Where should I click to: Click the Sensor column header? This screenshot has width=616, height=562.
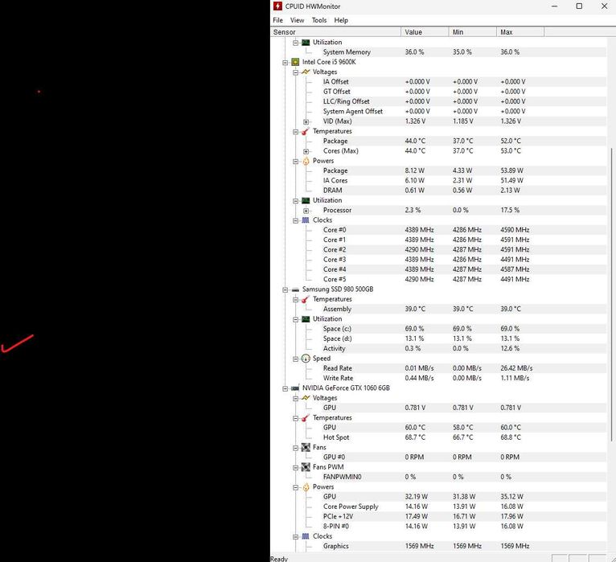[336, 32]
